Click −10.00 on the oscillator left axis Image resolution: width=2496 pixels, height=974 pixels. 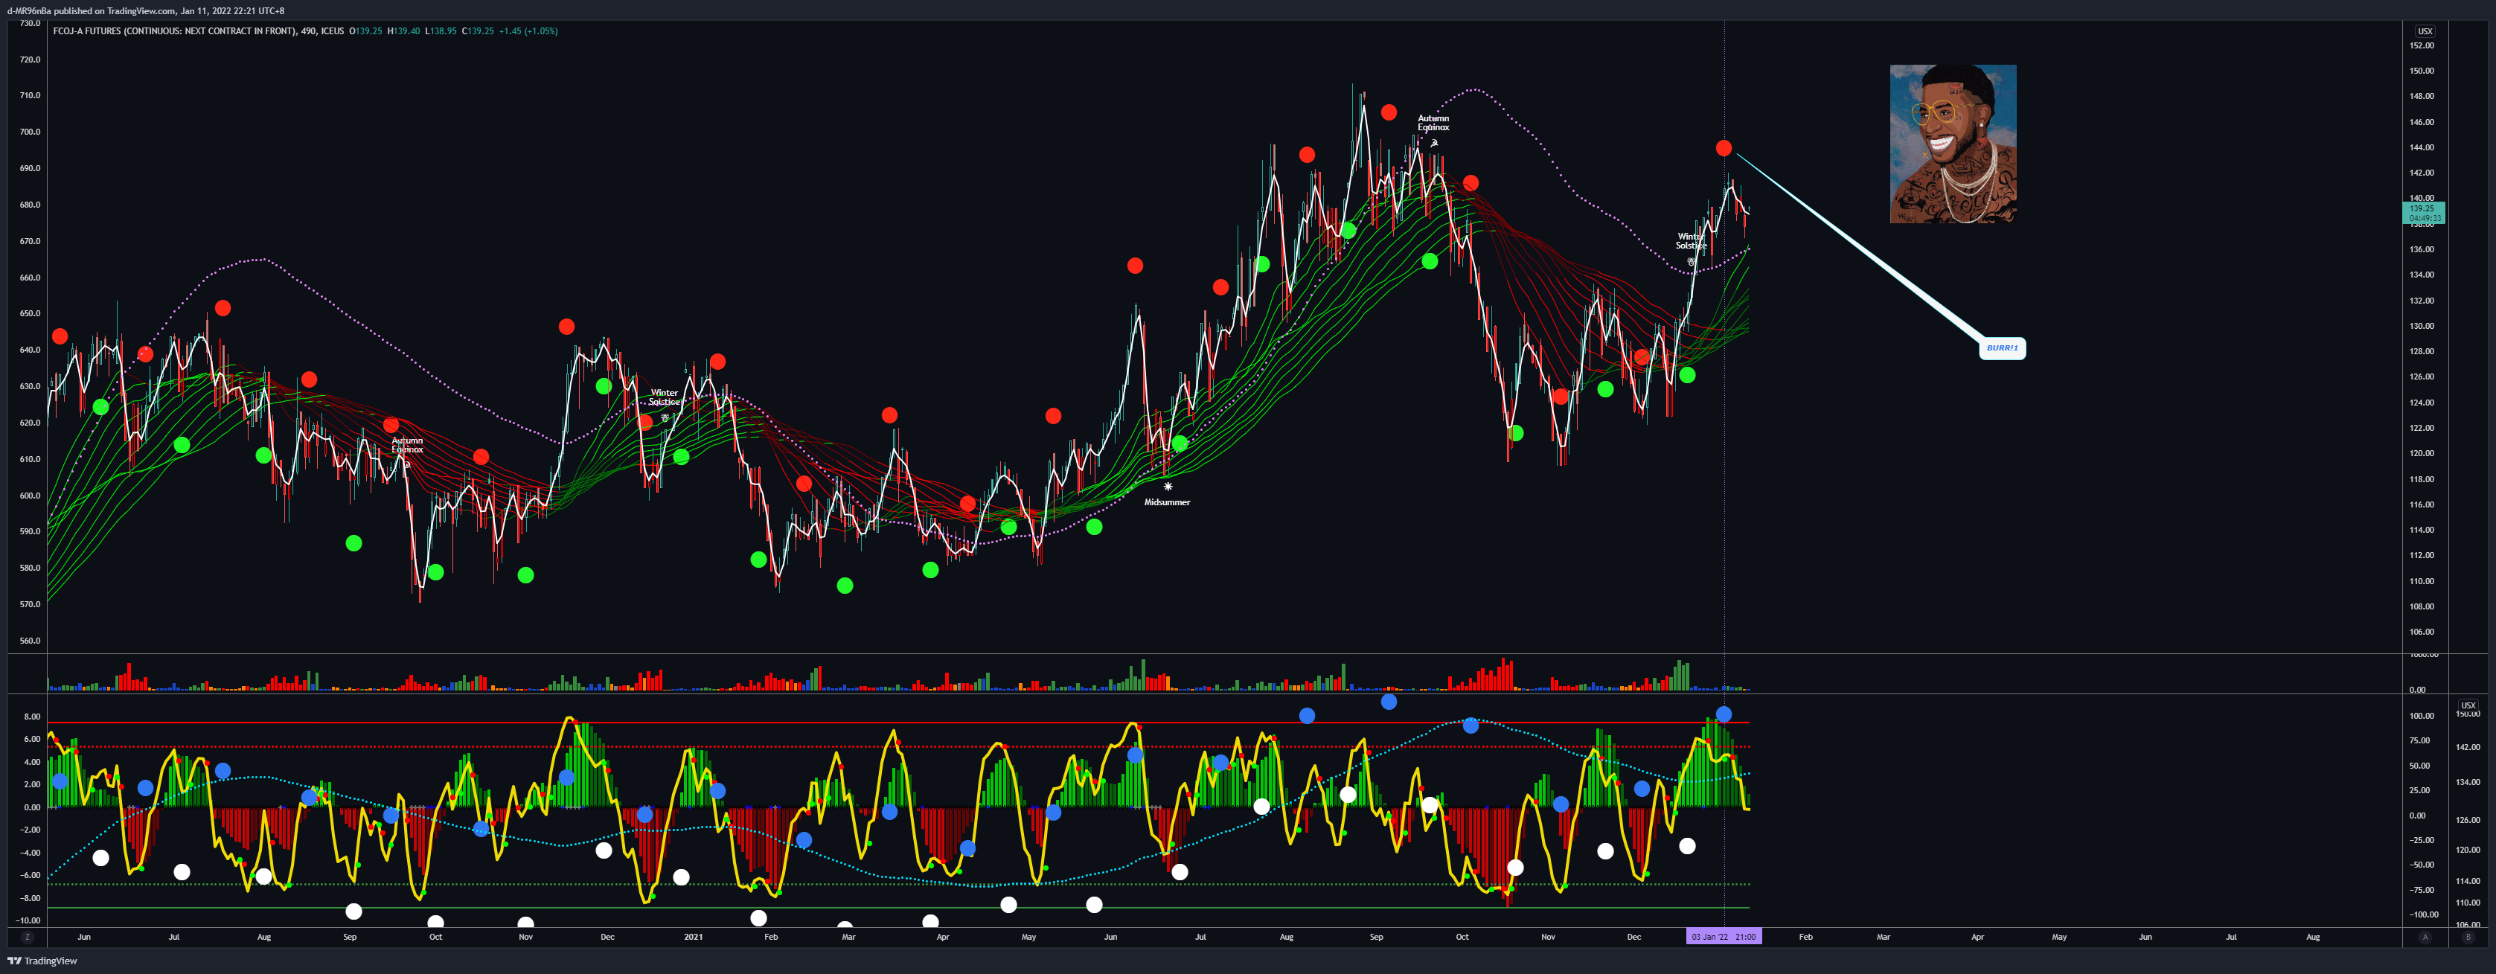point(29,920)
